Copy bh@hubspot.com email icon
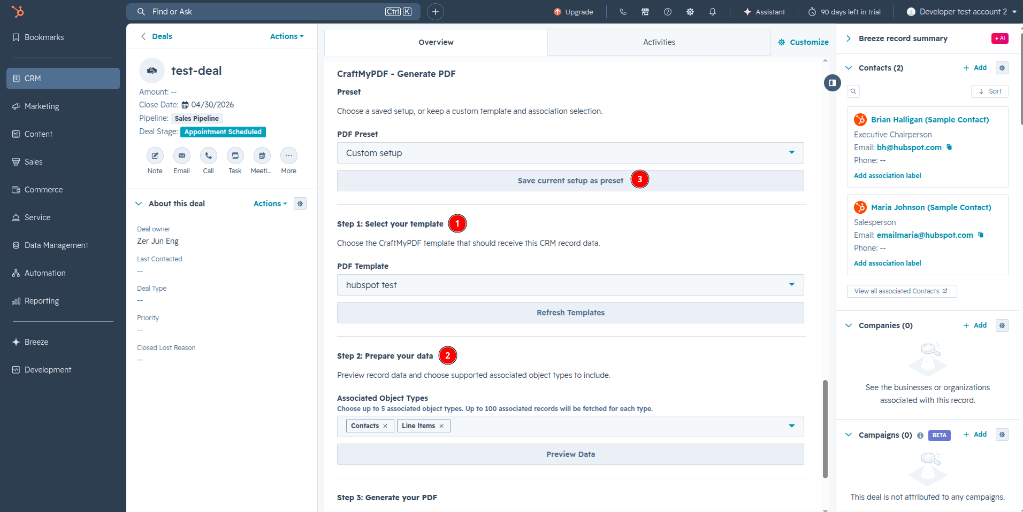 pos(949,147)
